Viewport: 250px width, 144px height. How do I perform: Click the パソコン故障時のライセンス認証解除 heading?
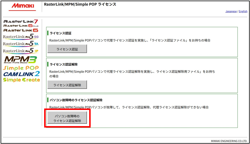point(76,100)
